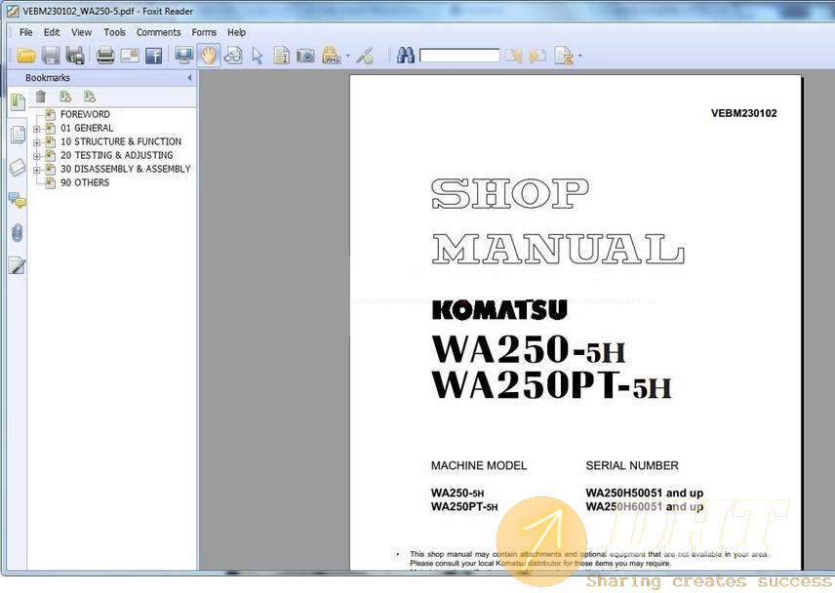Click the Find Previous arrow icon
The width and height of the screenshot is (835, 593).
coord(513,56)
